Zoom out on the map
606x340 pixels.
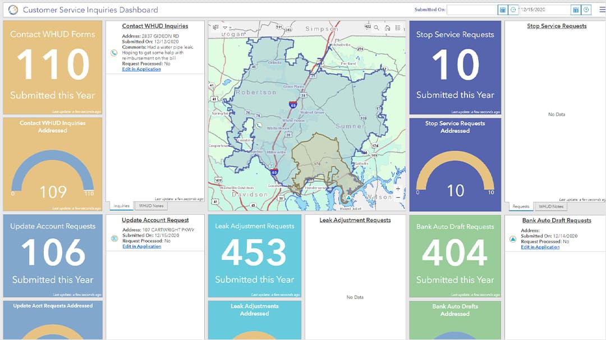(398, 197)
